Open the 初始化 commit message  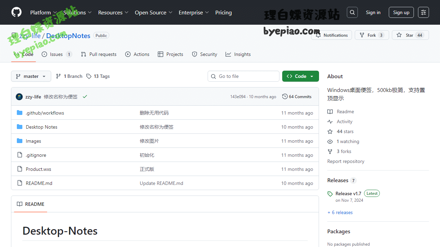(x=147, y=155)
